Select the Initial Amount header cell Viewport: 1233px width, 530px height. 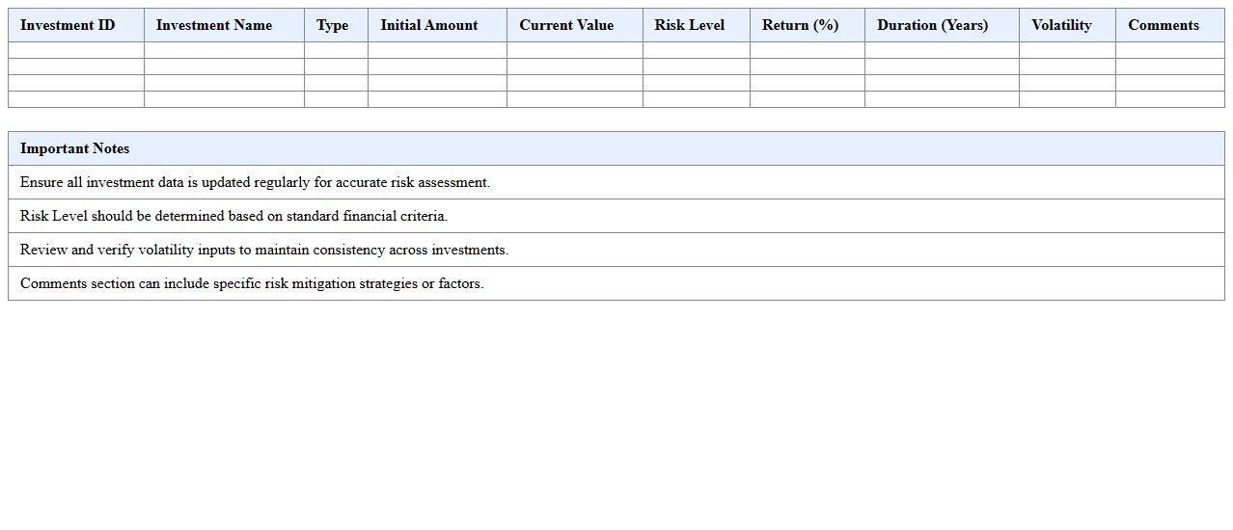437,25
